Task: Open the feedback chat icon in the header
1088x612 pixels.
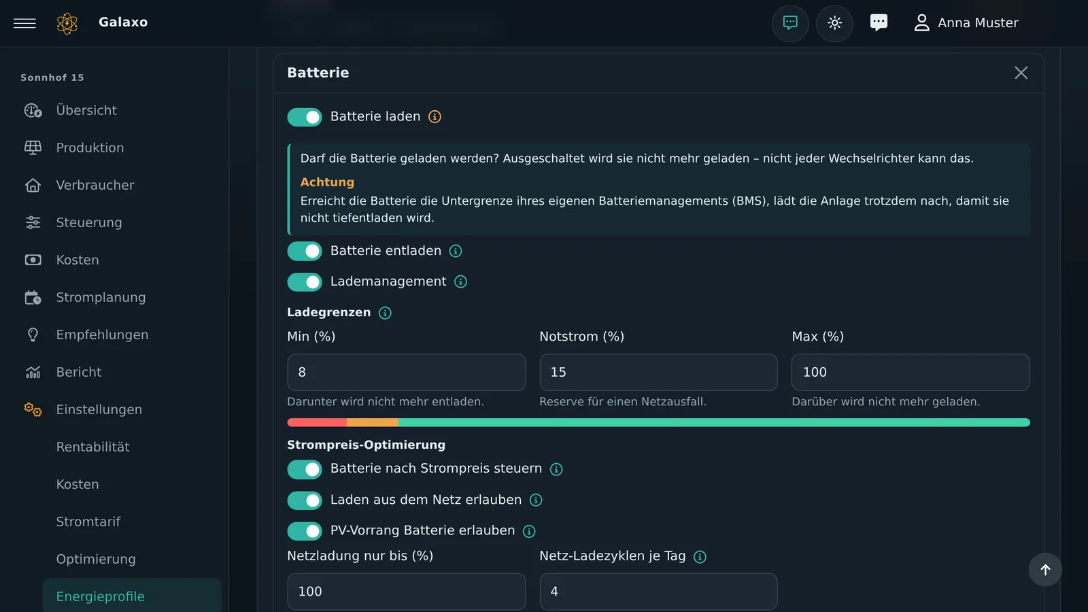Action: [790, 23]
